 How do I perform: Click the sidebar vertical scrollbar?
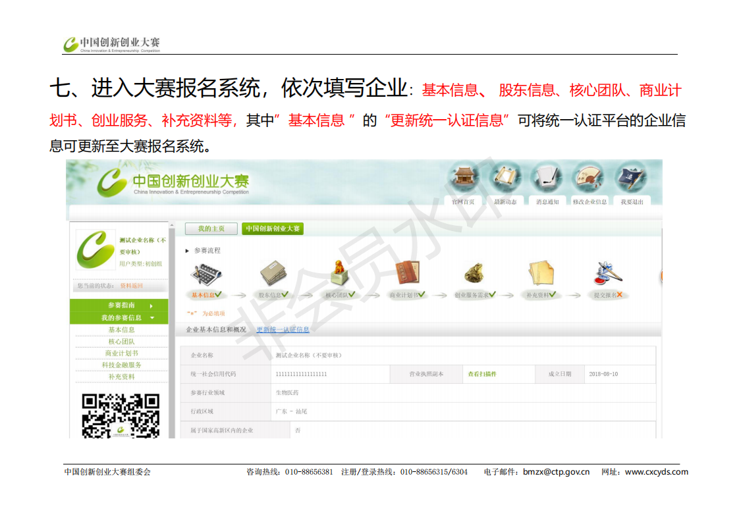tap(171, 330)
